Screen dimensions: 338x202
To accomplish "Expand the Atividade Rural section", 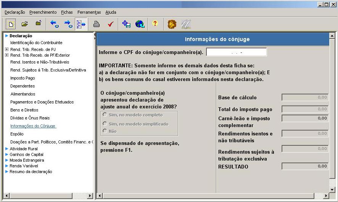I will [6, 149].
